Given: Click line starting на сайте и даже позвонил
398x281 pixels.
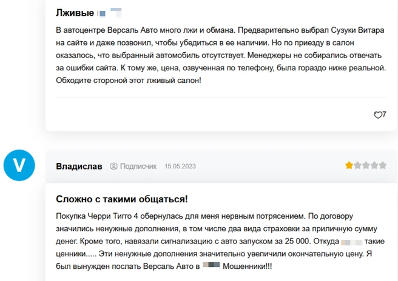Looking at the screenshot, I should point(205,43).
